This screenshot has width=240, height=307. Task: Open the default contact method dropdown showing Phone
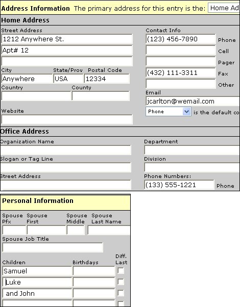click(168, 112)
